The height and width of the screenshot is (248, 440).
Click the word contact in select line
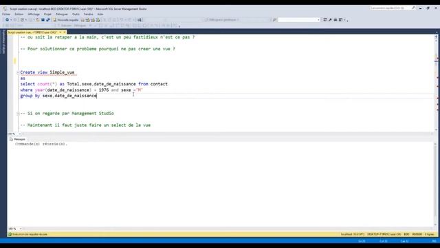coord(159,84)
